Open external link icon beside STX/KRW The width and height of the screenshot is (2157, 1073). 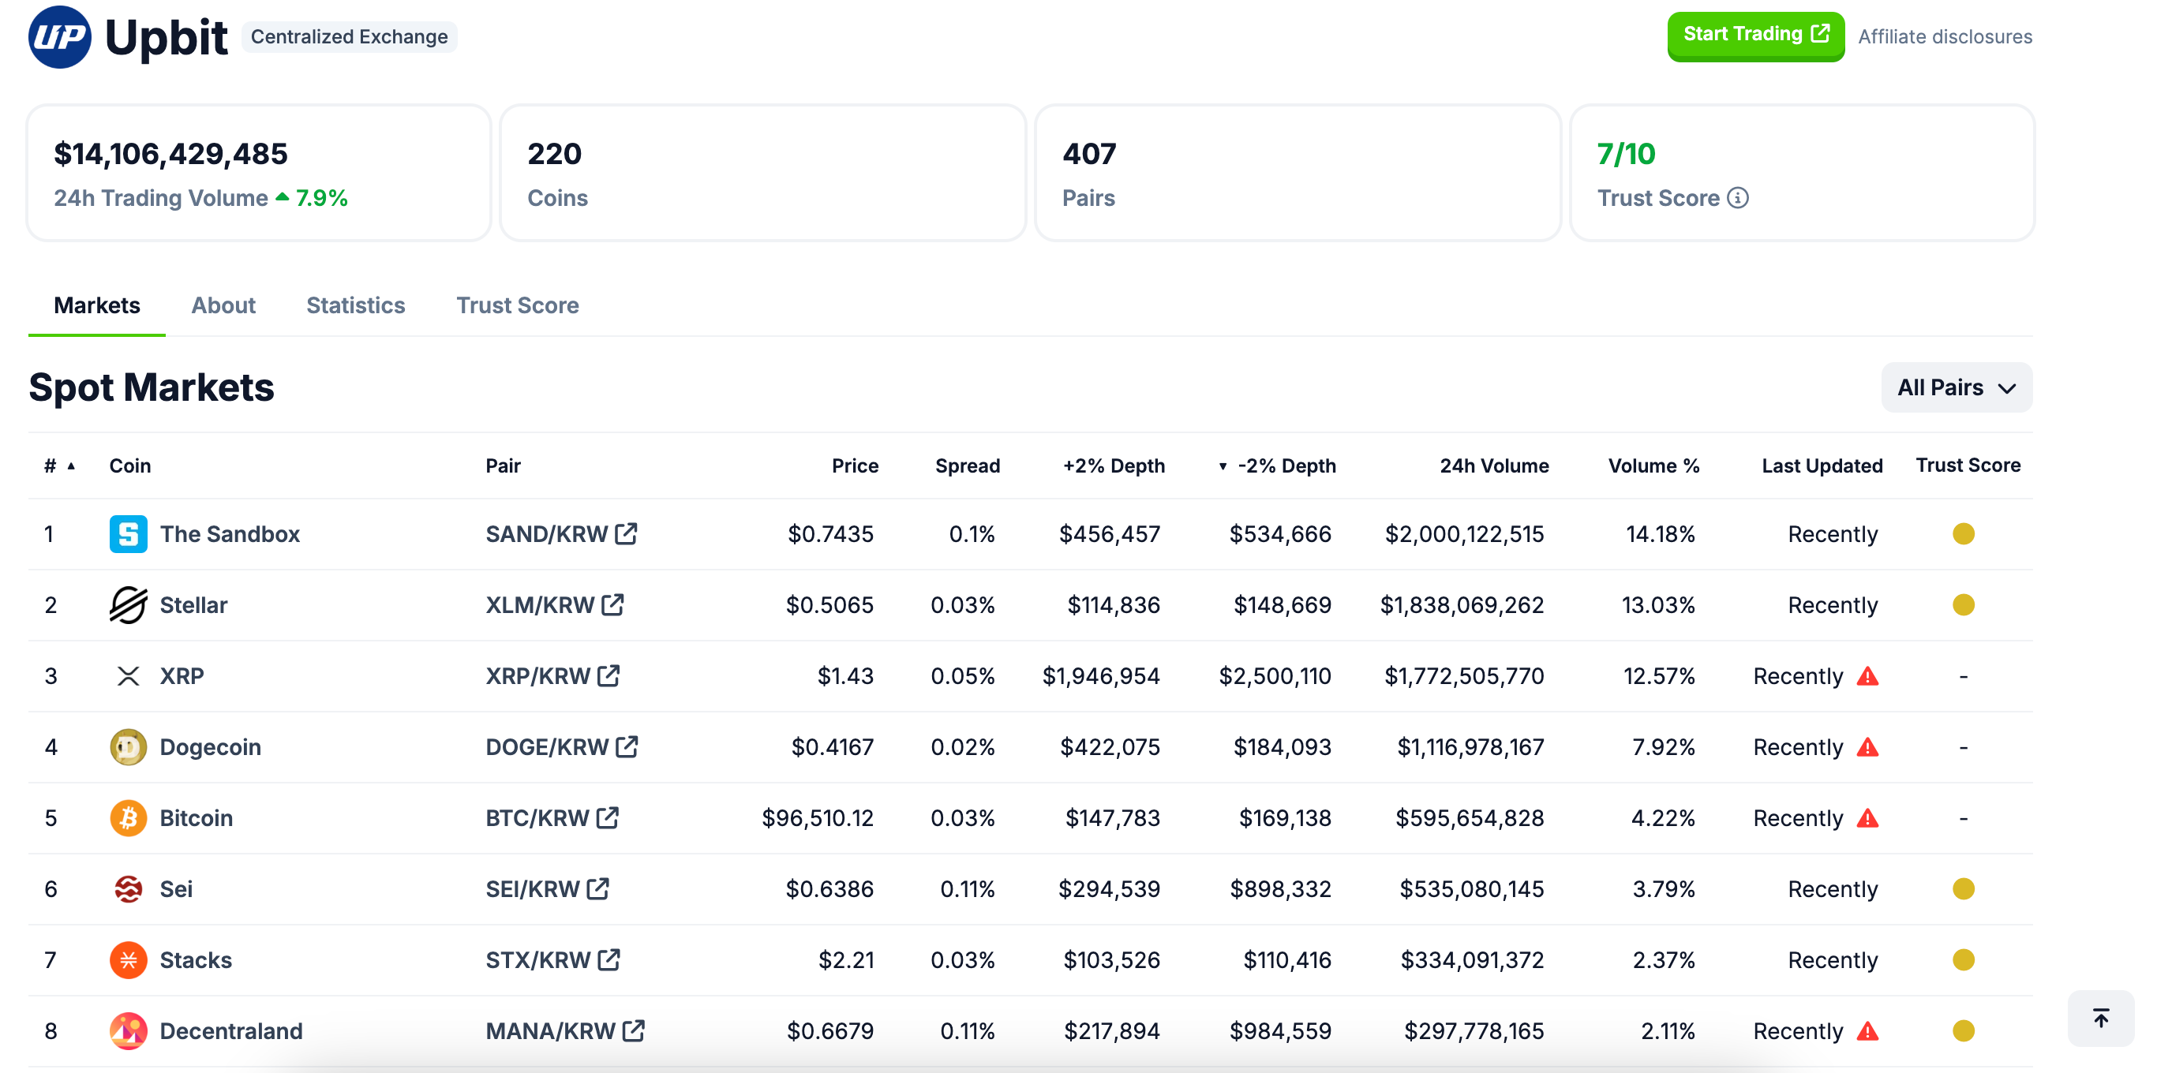[609, 959]
